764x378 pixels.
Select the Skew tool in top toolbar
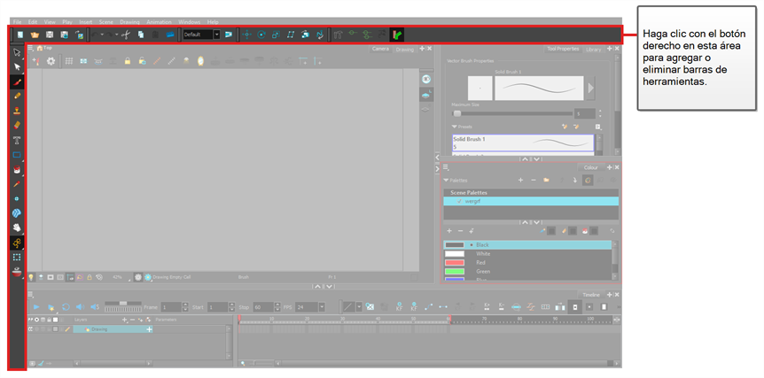[291, 35]
